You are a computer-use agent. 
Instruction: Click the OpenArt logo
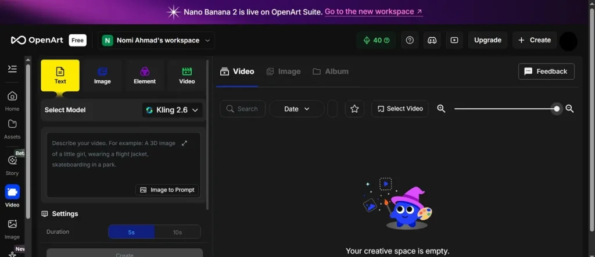coord(37,40)
